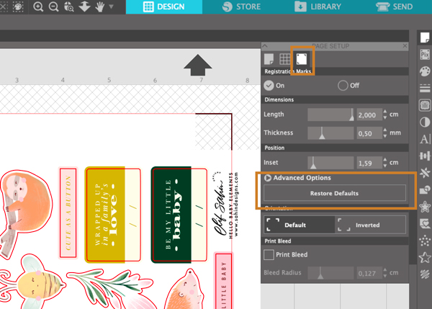Open the Trace panel icon in the sidebar
432x309 pixels.
425,223
